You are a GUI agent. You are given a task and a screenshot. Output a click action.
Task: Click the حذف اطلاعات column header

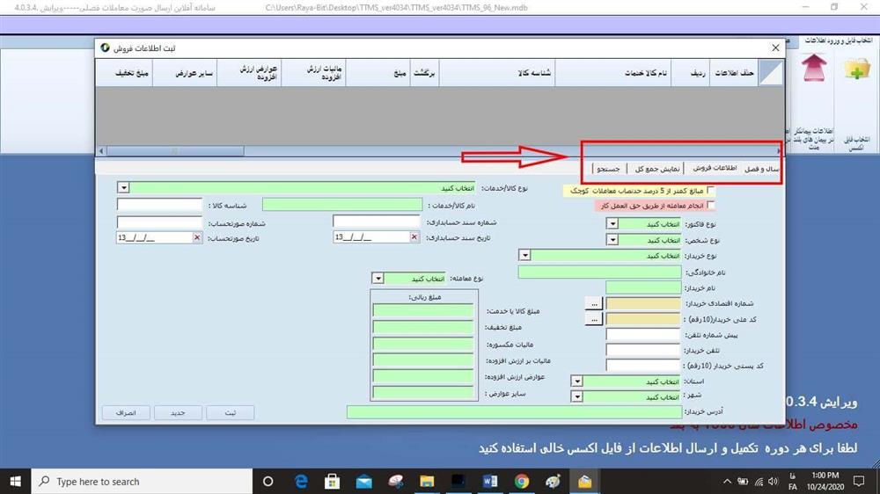734,73
